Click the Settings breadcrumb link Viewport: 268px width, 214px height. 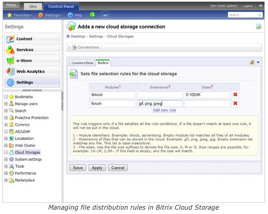click(x=96, y=37)
